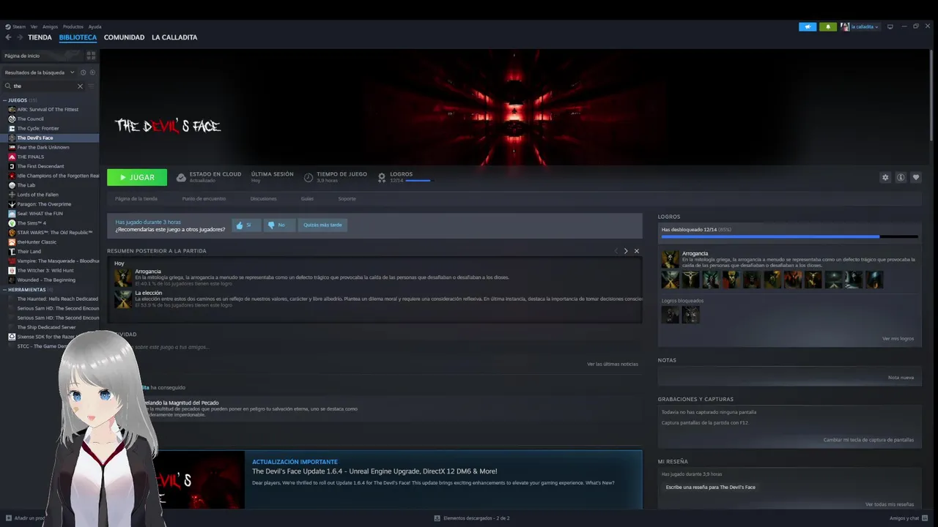
Task: Collapse the JUEGOS category
Action: [x=4, y=100]
